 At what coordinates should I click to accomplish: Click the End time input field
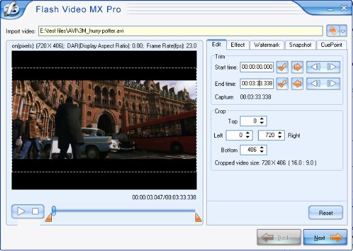[x=257, y=83]
